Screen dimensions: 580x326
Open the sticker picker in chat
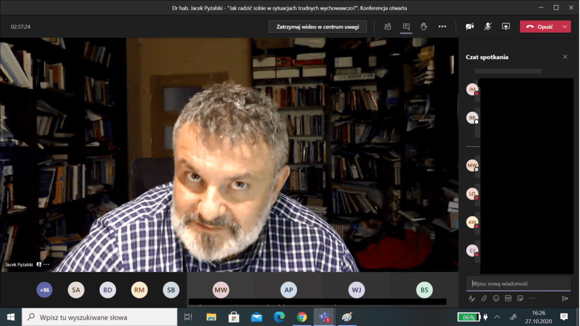[520, 298]
